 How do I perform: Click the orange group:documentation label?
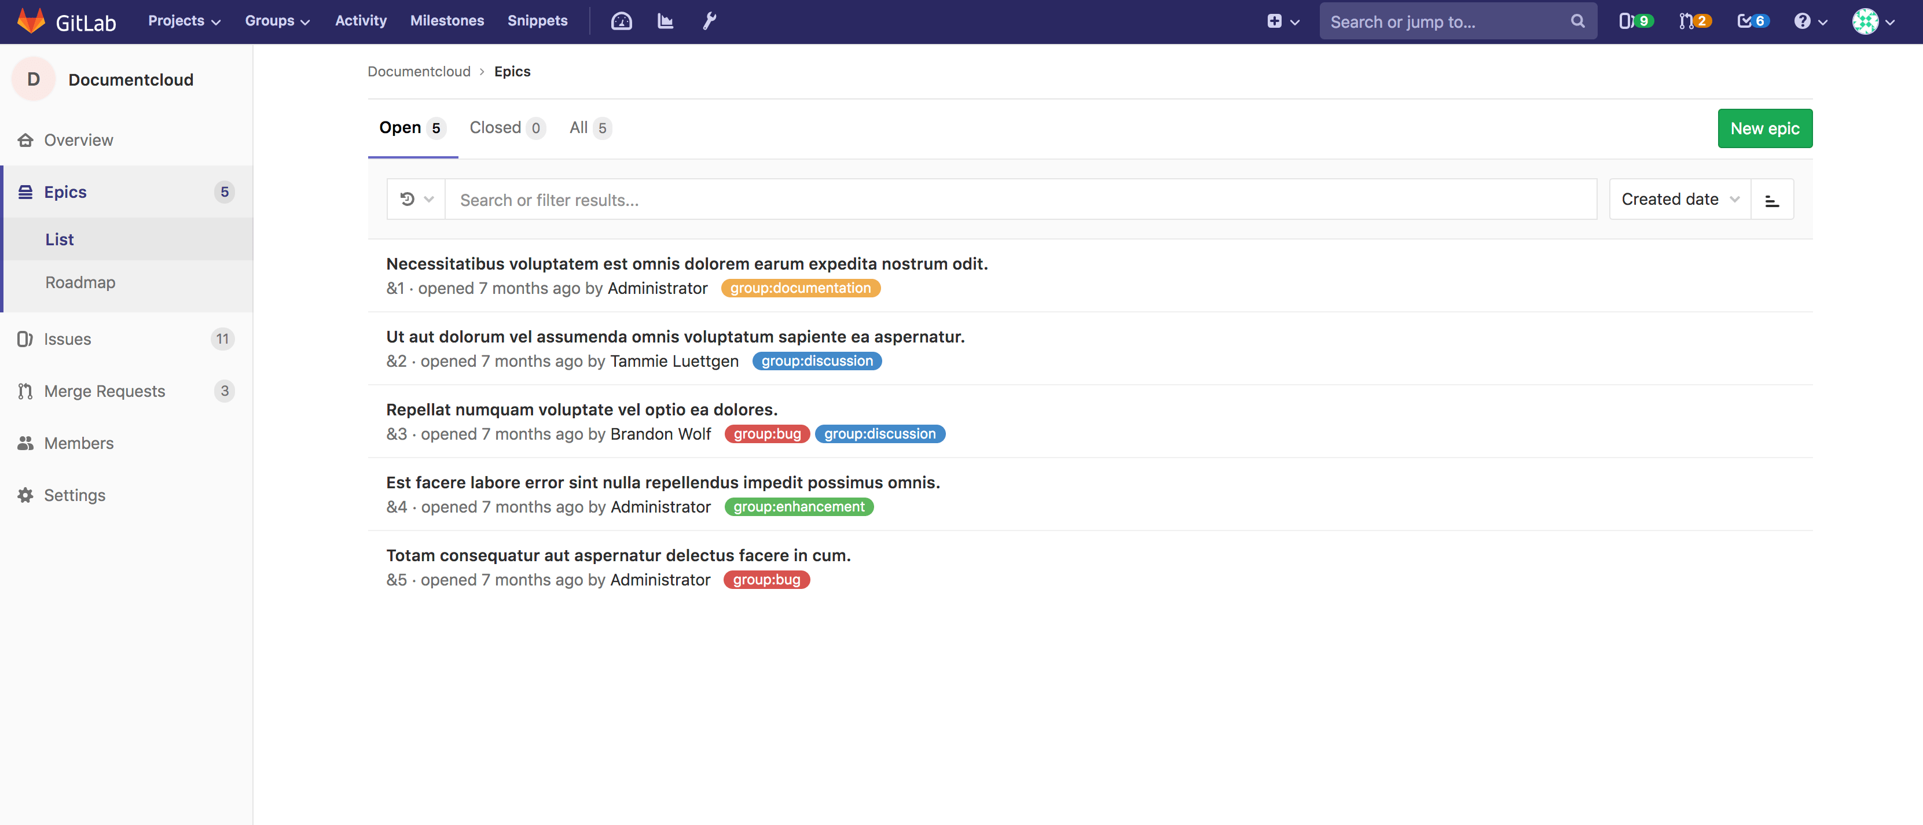pyautogui.click(x=800, y=288)
